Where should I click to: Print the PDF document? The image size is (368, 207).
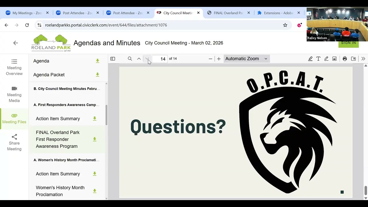345,59
